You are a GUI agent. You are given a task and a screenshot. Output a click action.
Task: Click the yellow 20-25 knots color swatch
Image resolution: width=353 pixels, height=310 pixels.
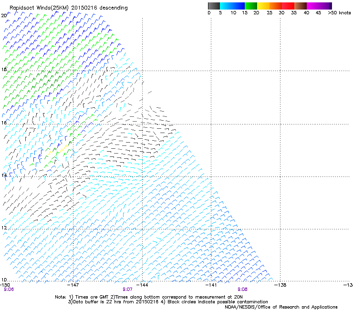click(x=263, y=6)
